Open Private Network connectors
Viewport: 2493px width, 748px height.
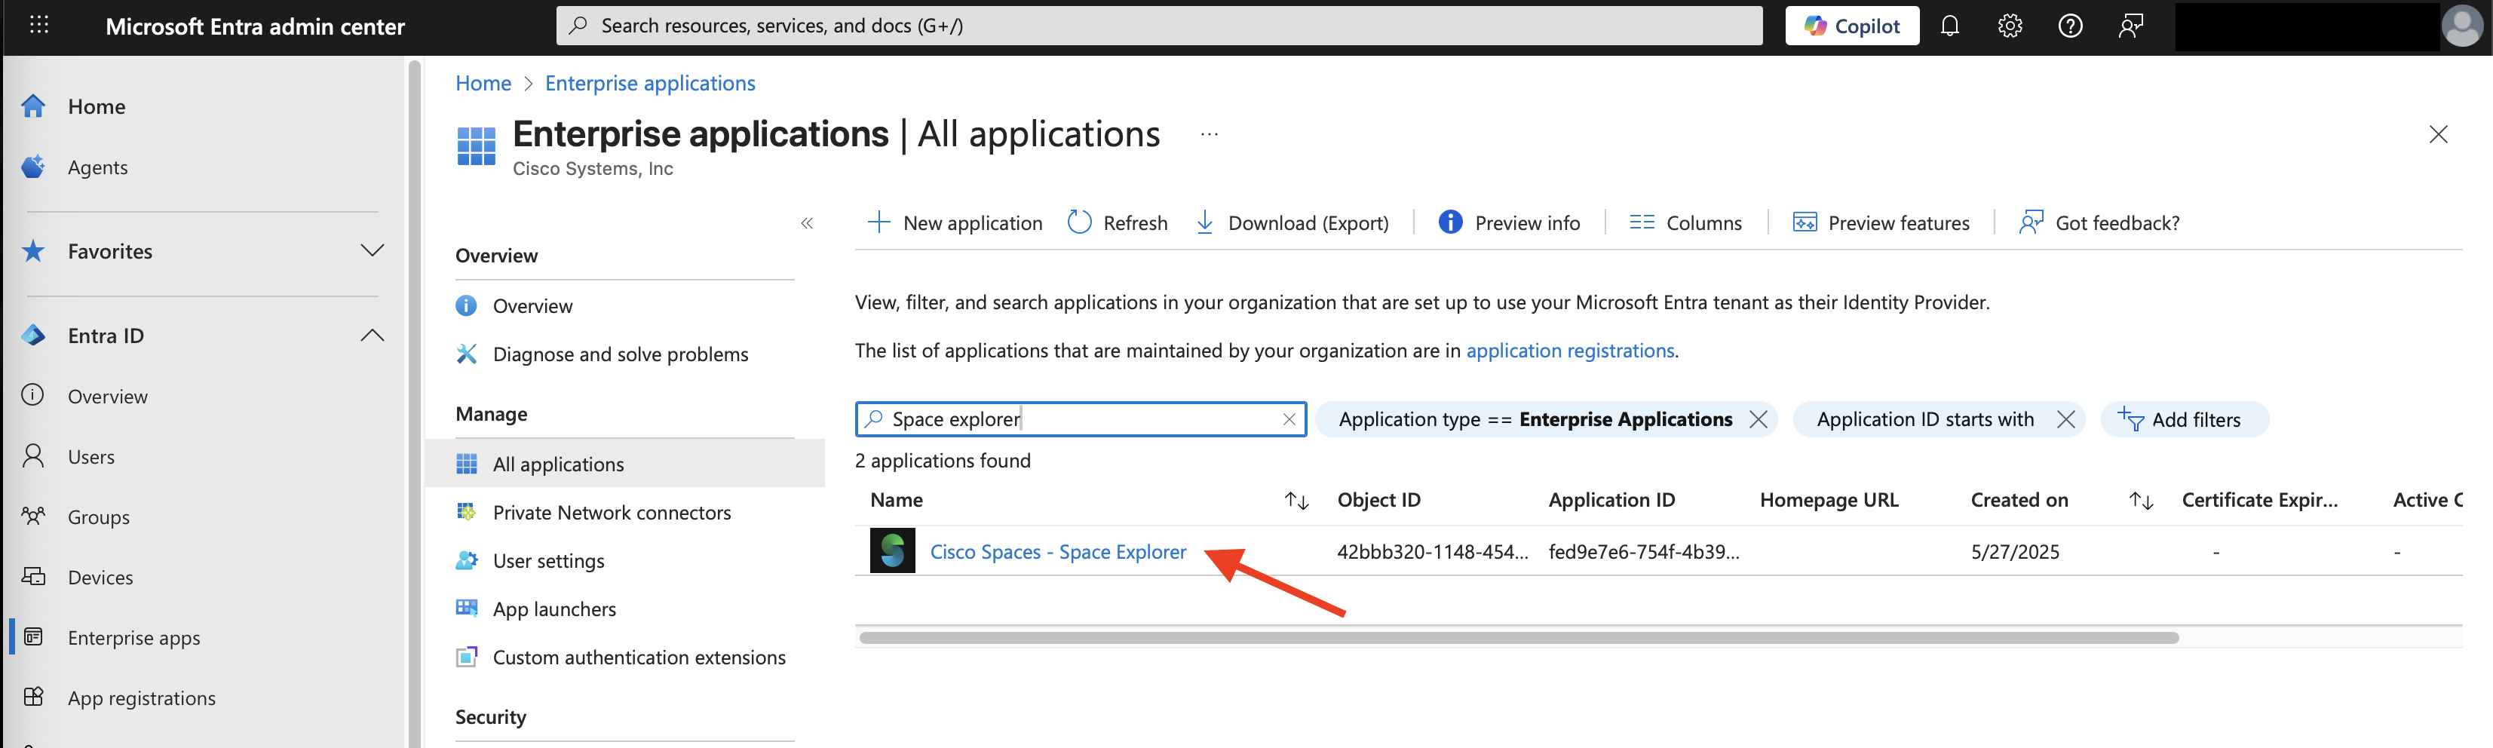tap(612, 512)
